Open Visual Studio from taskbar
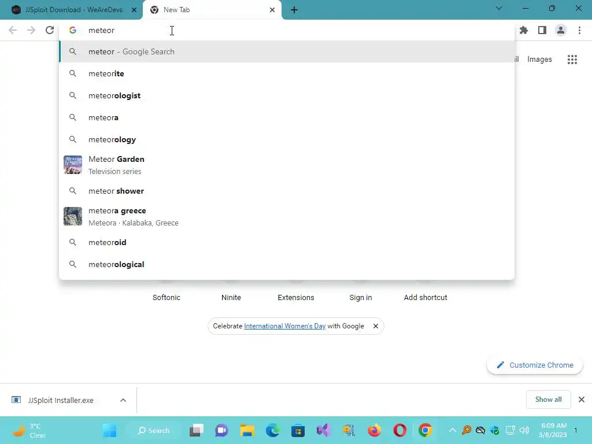 [324, 430]
